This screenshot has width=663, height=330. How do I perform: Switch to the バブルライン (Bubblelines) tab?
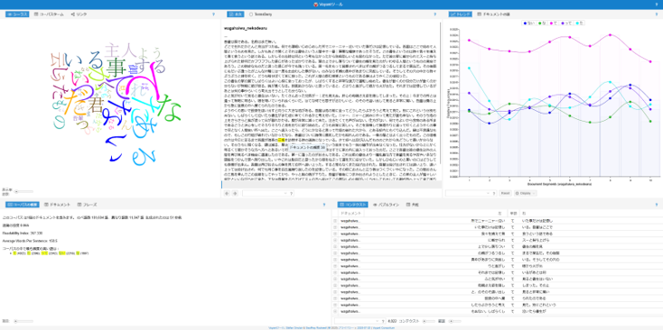(x=386, y=205)
